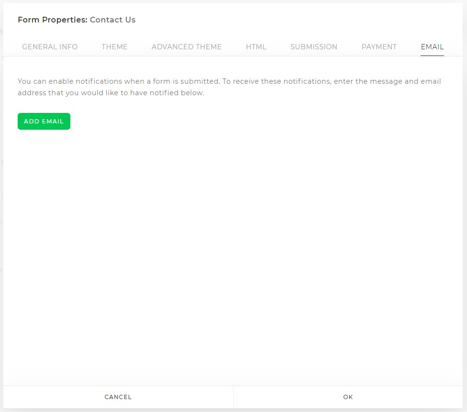Open the Submission tab

click(313, 47)
